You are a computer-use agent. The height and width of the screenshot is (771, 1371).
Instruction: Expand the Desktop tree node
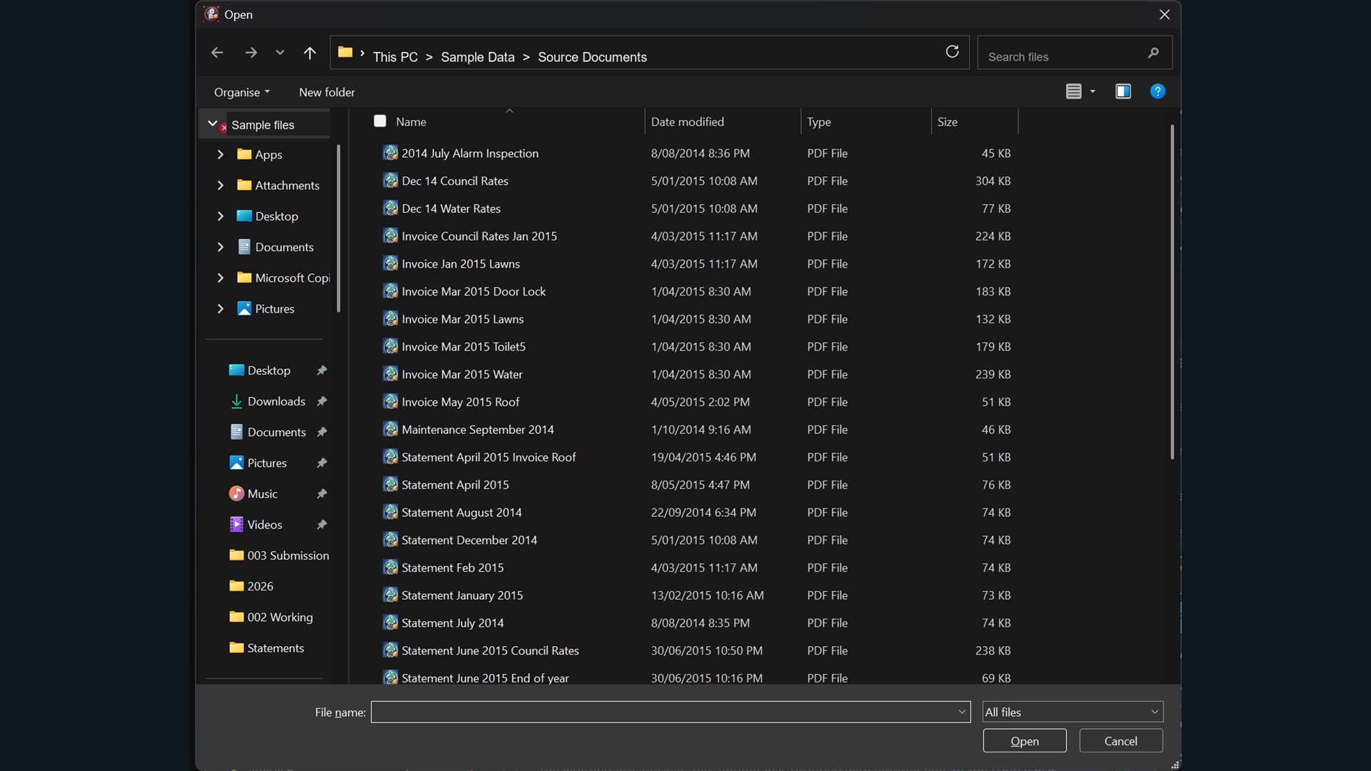[x=220, y=216]
